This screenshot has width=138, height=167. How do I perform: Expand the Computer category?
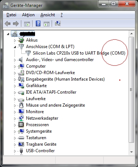point(15,67)
